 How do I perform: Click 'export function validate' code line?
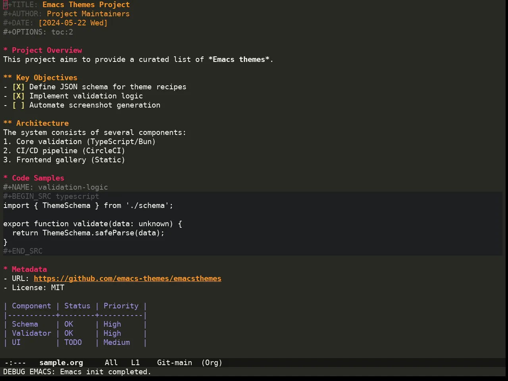92,224
